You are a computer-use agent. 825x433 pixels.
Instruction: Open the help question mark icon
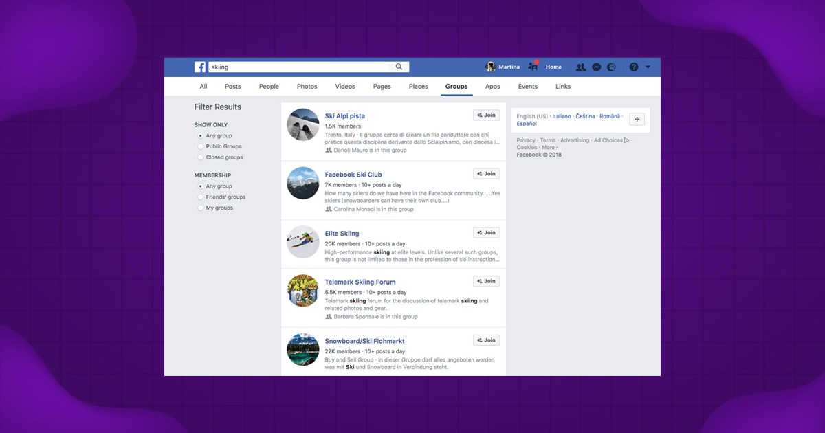(x=634, y=67)
